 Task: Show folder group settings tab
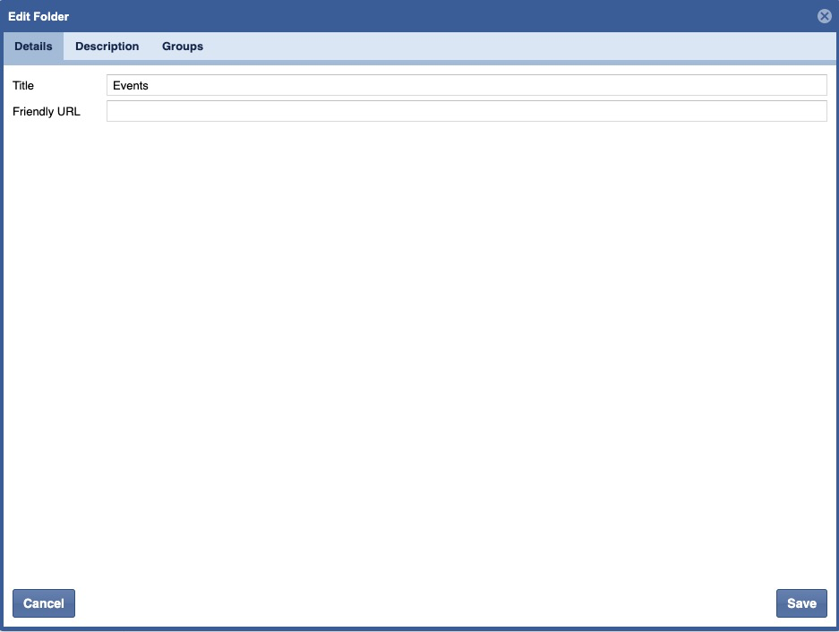click(183, 47)
